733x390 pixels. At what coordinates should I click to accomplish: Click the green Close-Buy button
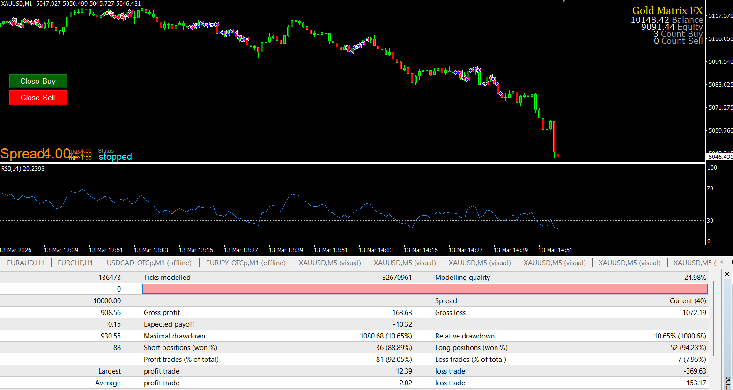[38, 81]
